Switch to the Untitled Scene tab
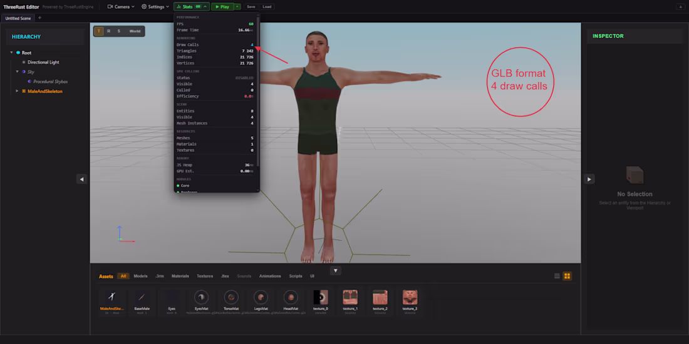The height and width of the screenshot is (344, 689). [18, 18]
